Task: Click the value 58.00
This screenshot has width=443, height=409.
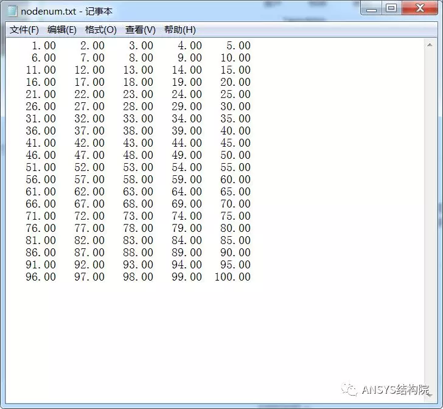Action: [x=138, y=179]
